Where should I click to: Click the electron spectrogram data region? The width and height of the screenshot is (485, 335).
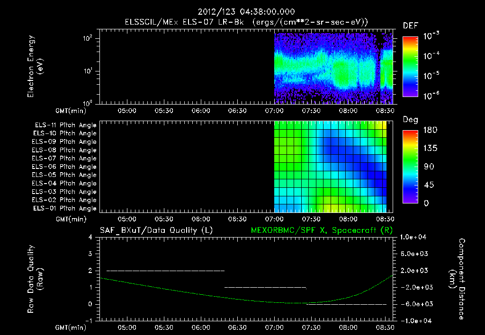(x=333, y=68)
